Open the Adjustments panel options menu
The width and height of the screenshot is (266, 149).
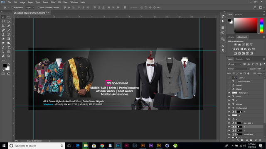(264, 37)
